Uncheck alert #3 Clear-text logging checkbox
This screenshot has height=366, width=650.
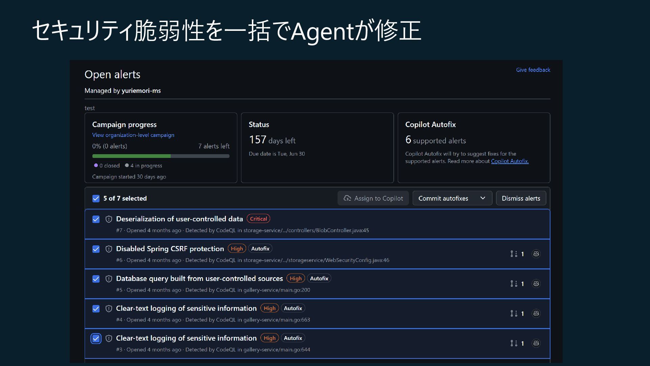click(x=96, y=339)
